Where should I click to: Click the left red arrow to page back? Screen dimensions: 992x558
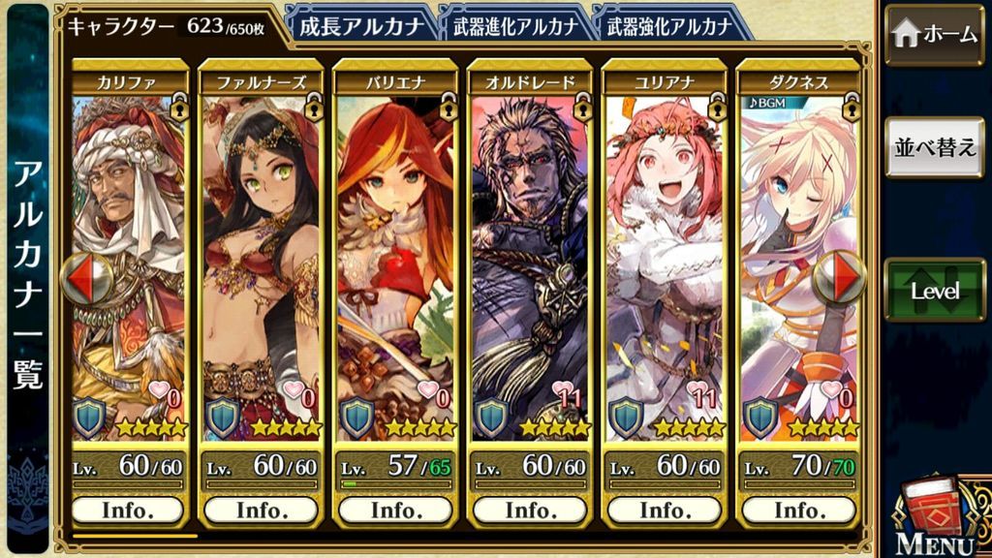[86, 280]
